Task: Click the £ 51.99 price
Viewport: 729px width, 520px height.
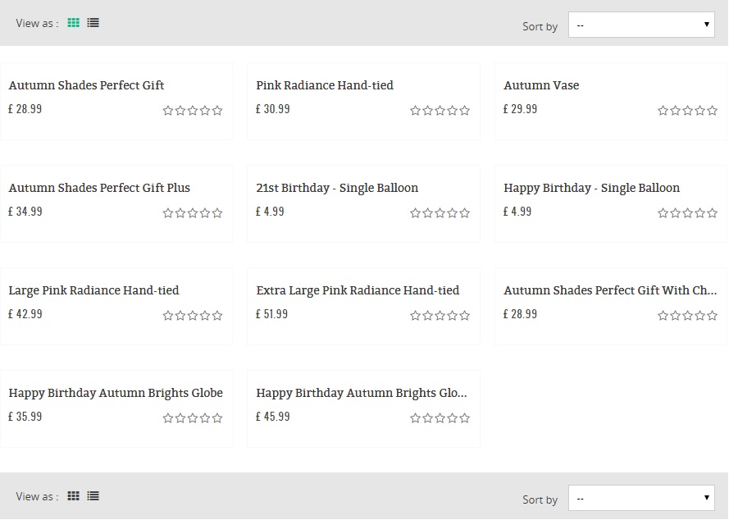Action: click(x=271, y=314)
